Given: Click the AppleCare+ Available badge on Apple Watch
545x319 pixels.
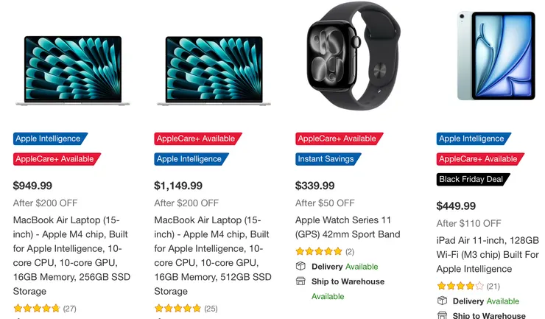Looking at the screenshot, I should tap(337, 139).
